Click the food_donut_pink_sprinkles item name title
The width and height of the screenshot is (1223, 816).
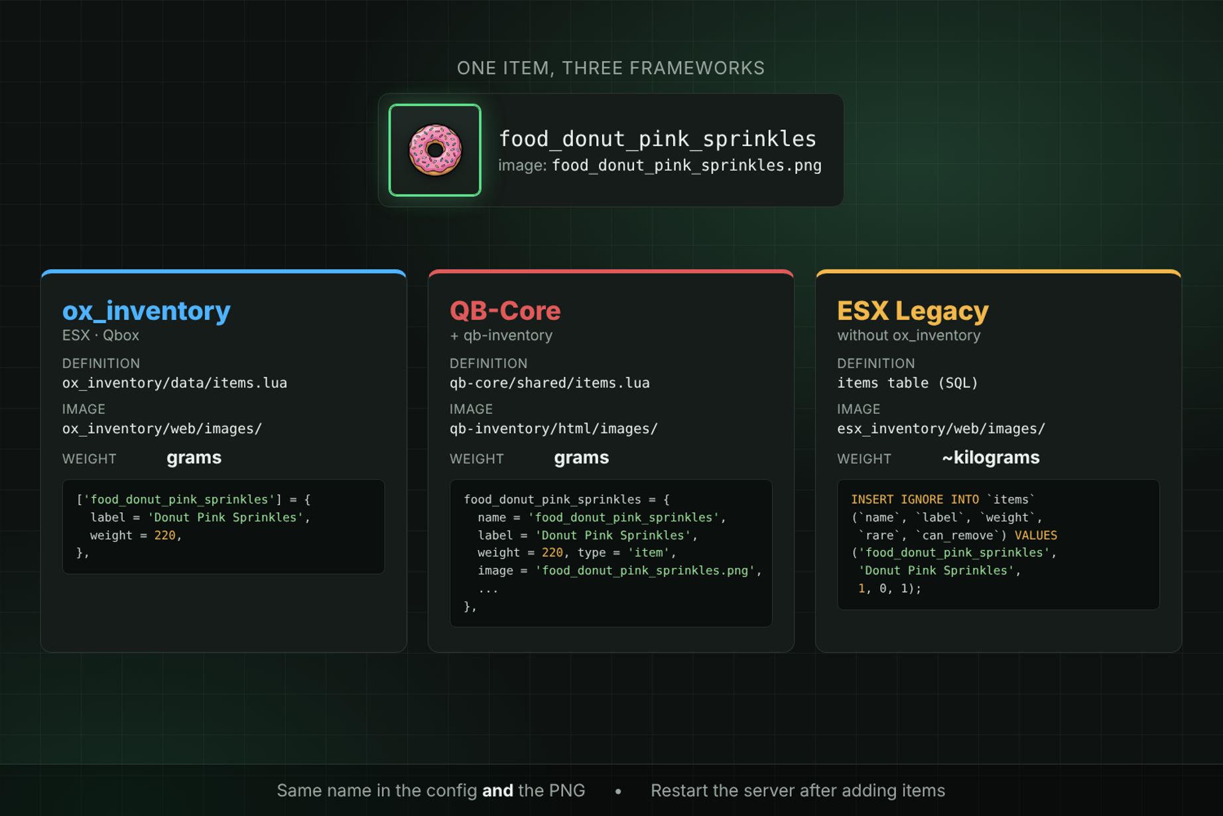[657, 139]
